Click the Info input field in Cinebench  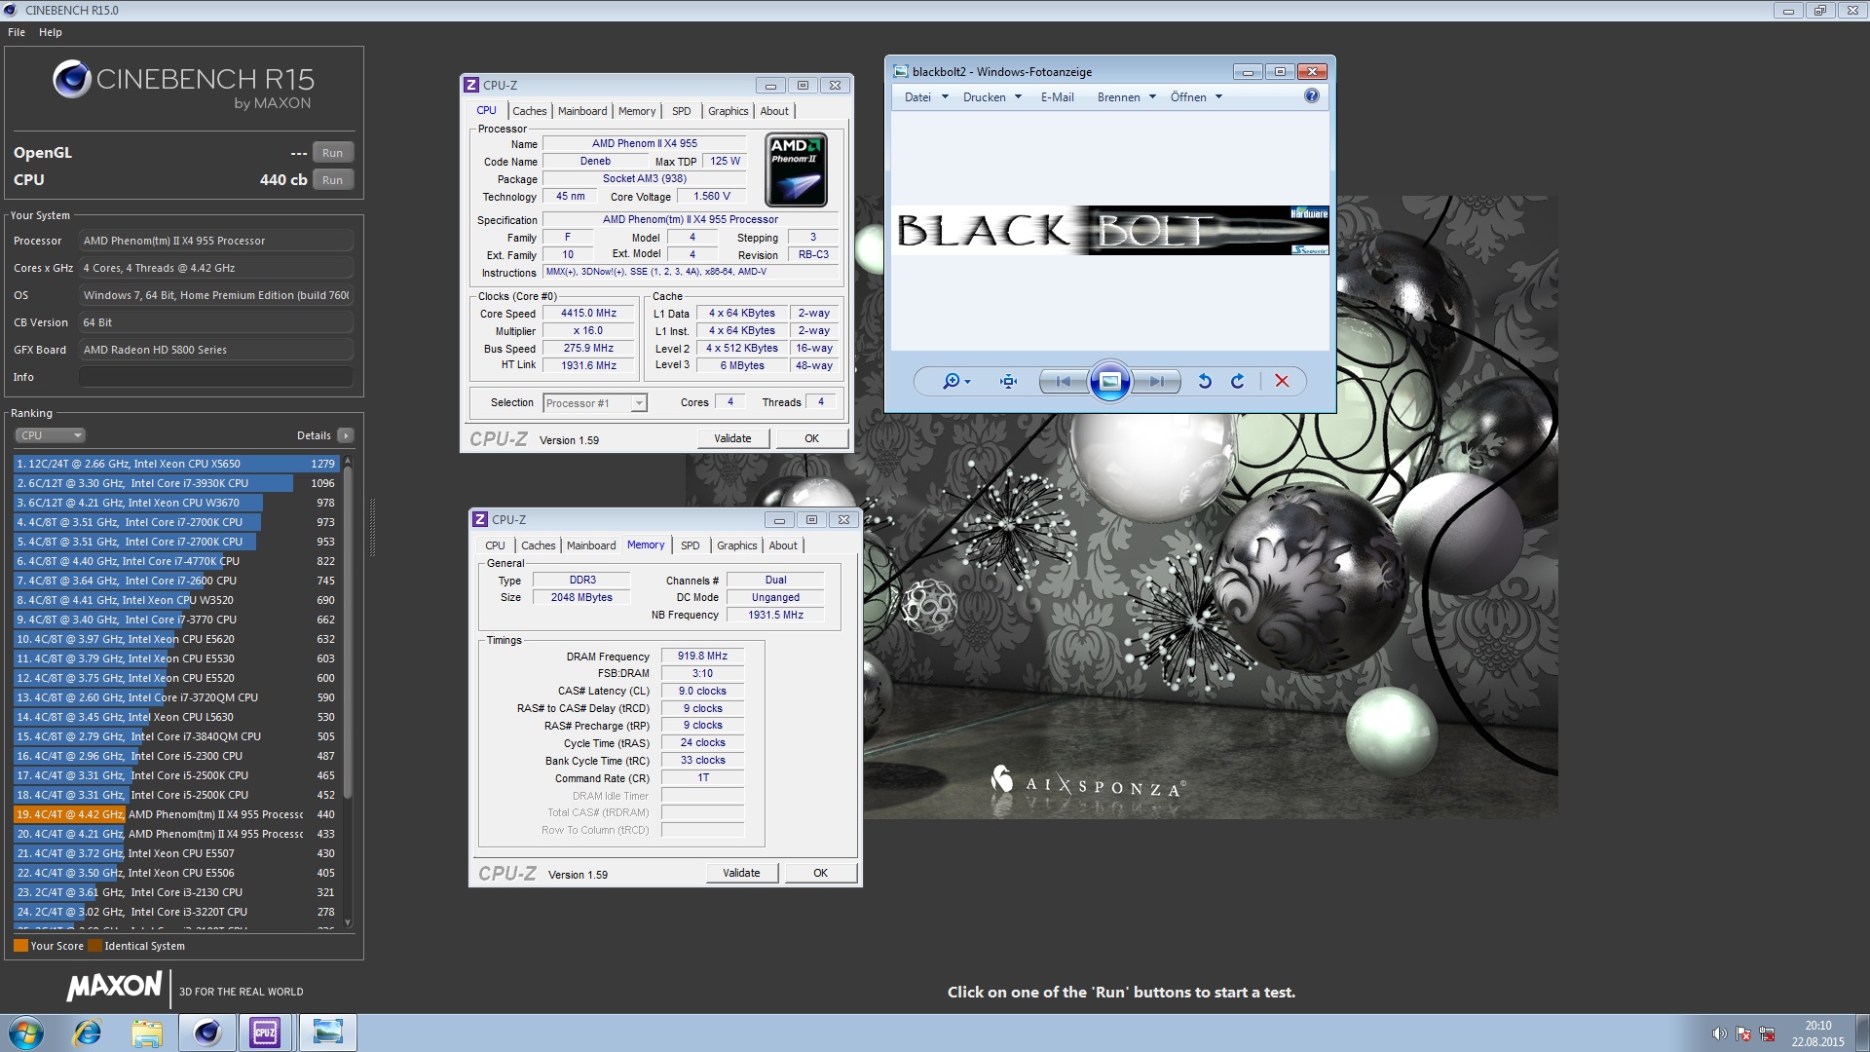(215, 377)
